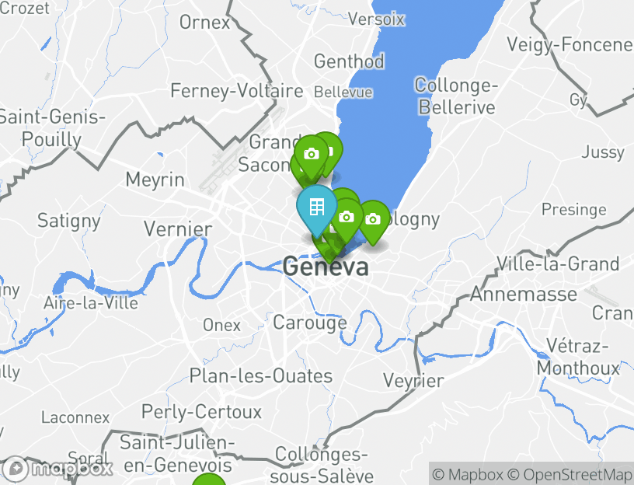Click the Meyrin label on map
This screenshot has height=485, width=634.
[155, 180]
